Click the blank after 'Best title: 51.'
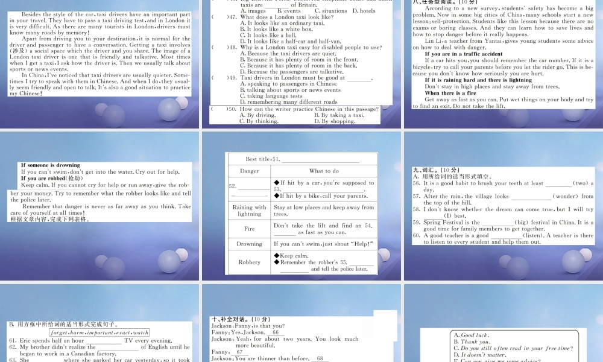Screen dimensions: 603x362 (320, 159)
